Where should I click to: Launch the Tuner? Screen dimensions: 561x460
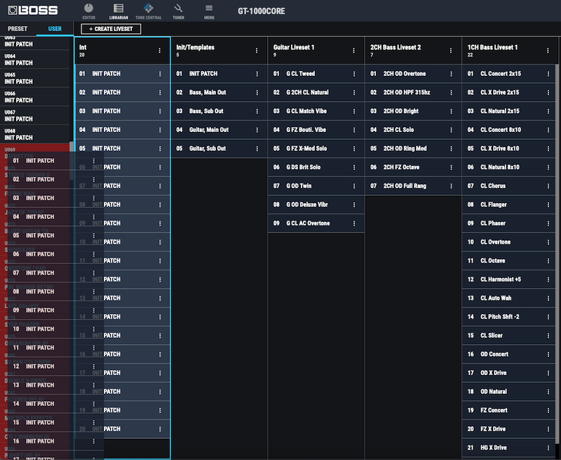coord(178,11)
